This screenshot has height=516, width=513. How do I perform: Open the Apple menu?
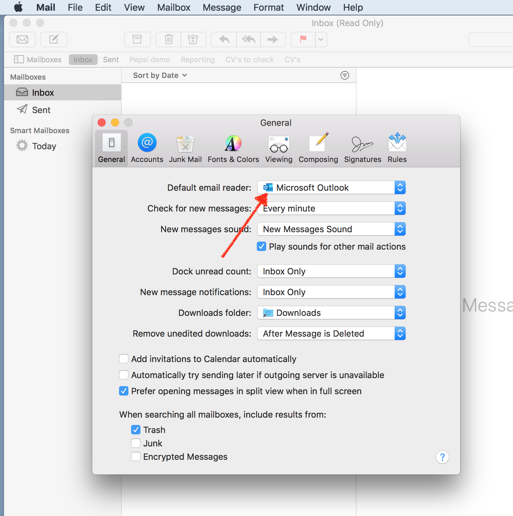tap(19, 7)
